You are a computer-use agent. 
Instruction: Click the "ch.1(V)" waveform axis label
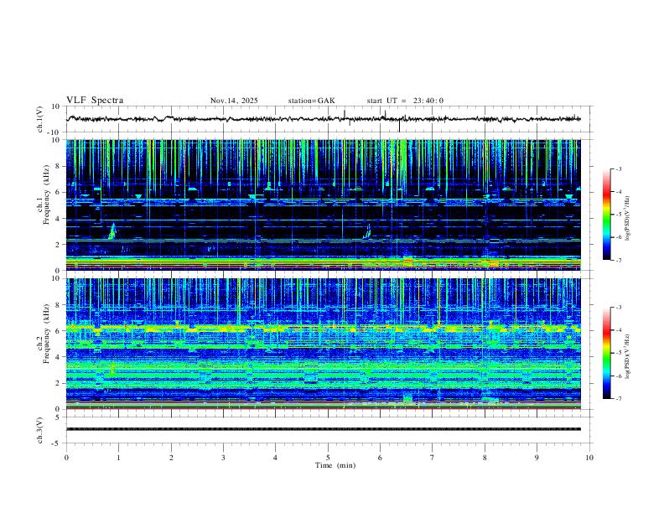[x=40, y=119]
